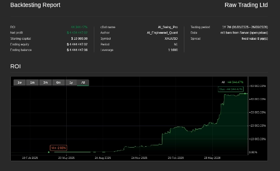Click the Max +44 344.47% marker label
Screen dimensions: 280x171
(231, 89)
